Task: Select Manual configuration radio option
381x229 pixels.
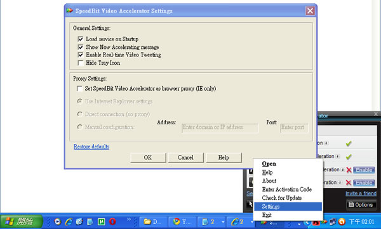Action: [x=79, y=127]
